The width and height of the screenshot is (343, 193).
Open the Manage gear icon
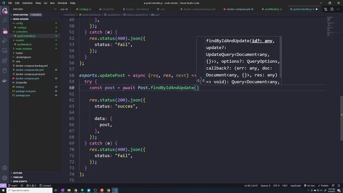click(5, 178)
